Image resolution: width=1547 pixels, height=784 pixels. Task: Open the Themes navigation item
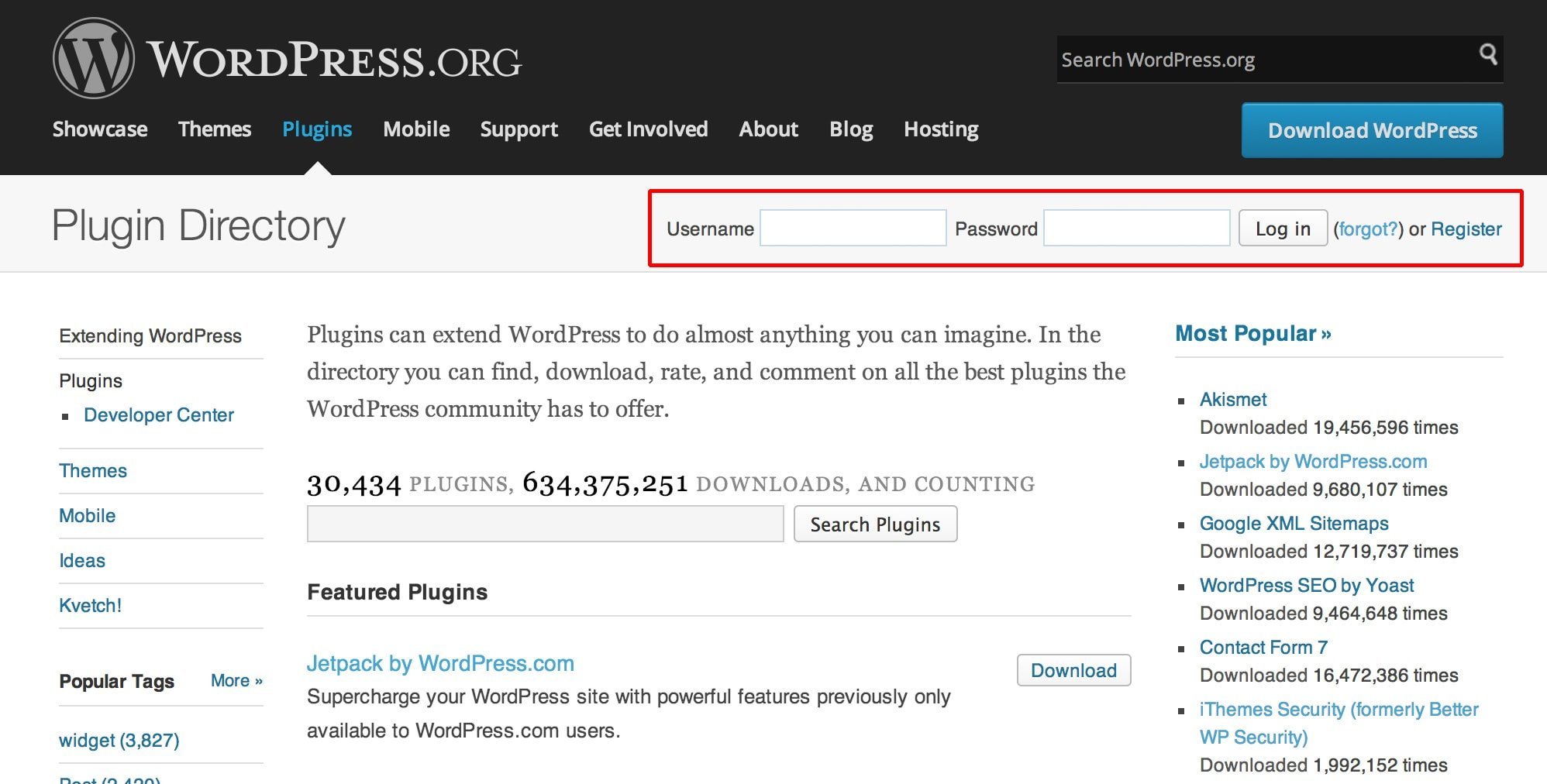(x=215, y=129)
